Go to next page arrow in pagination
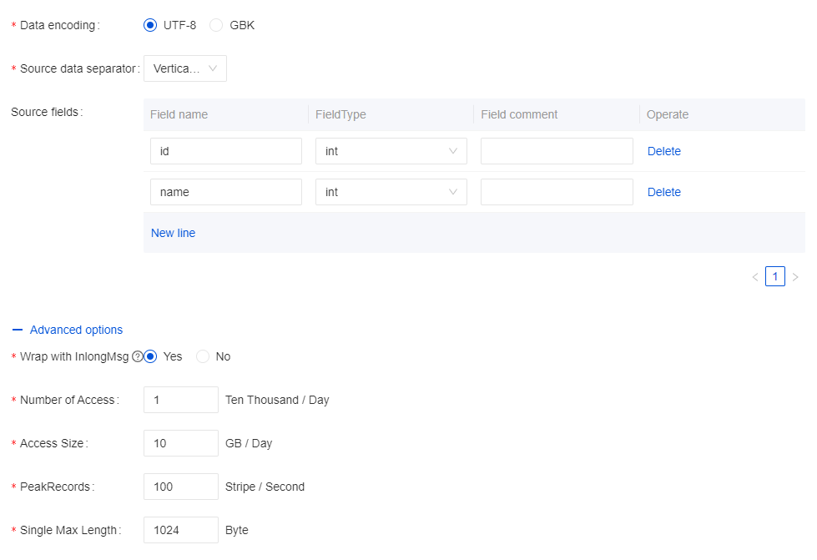 coord(795,277)
